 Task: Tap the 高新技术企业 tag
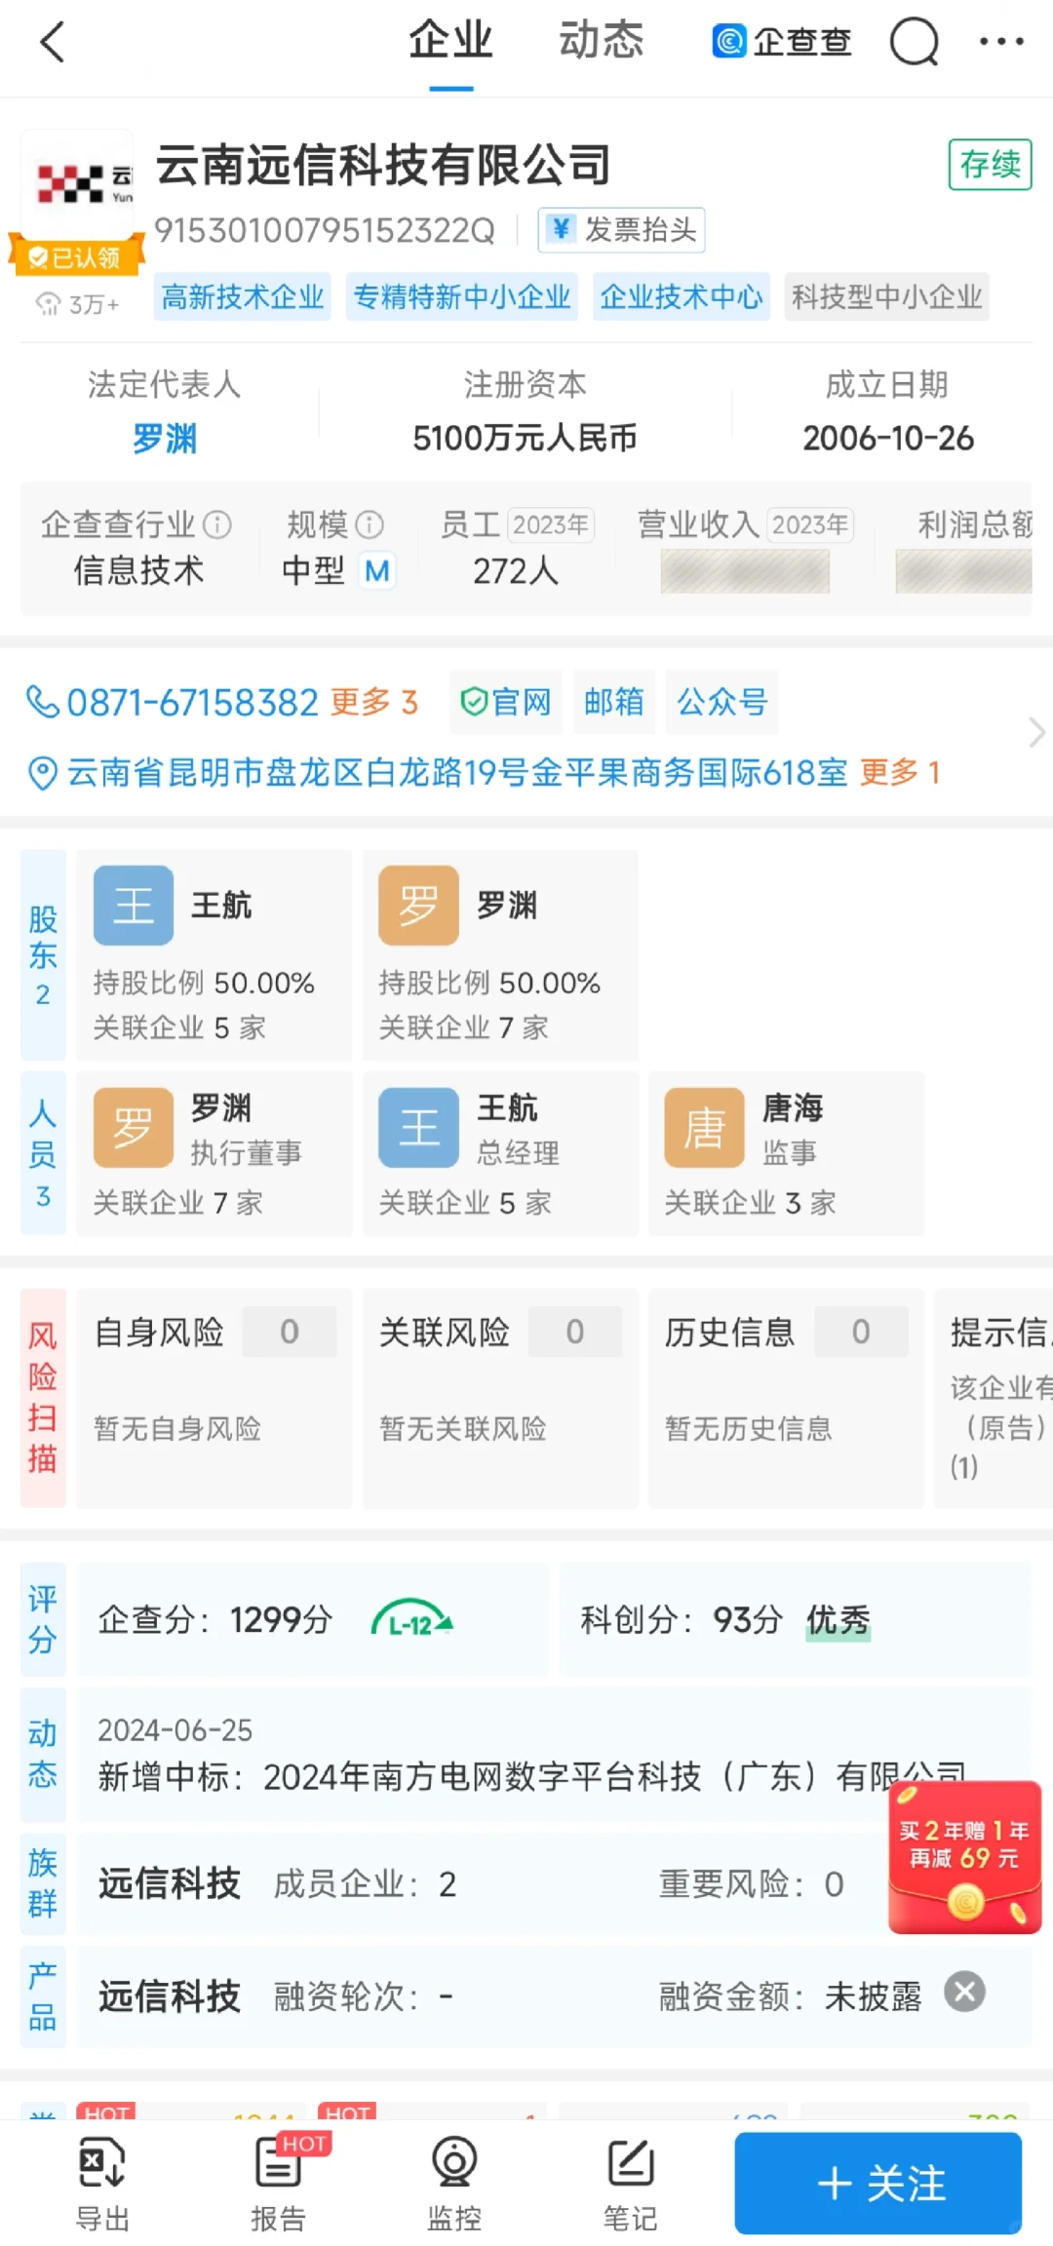point(243,296)
